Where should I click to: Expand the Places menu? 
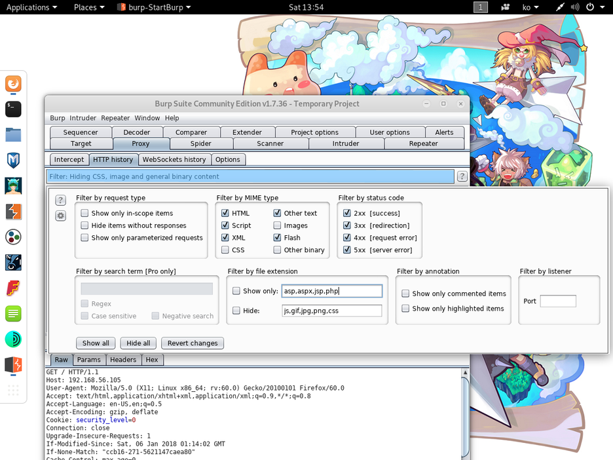click(89, 7)
